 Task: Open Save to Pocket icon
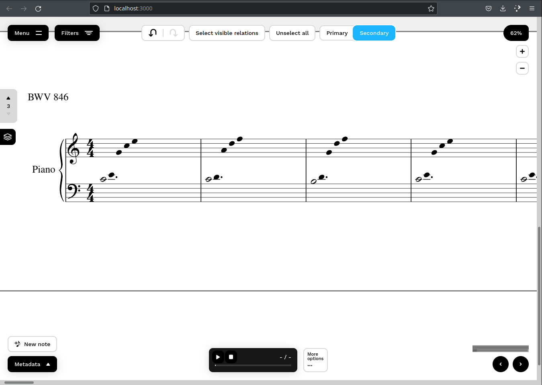(489, 8)
